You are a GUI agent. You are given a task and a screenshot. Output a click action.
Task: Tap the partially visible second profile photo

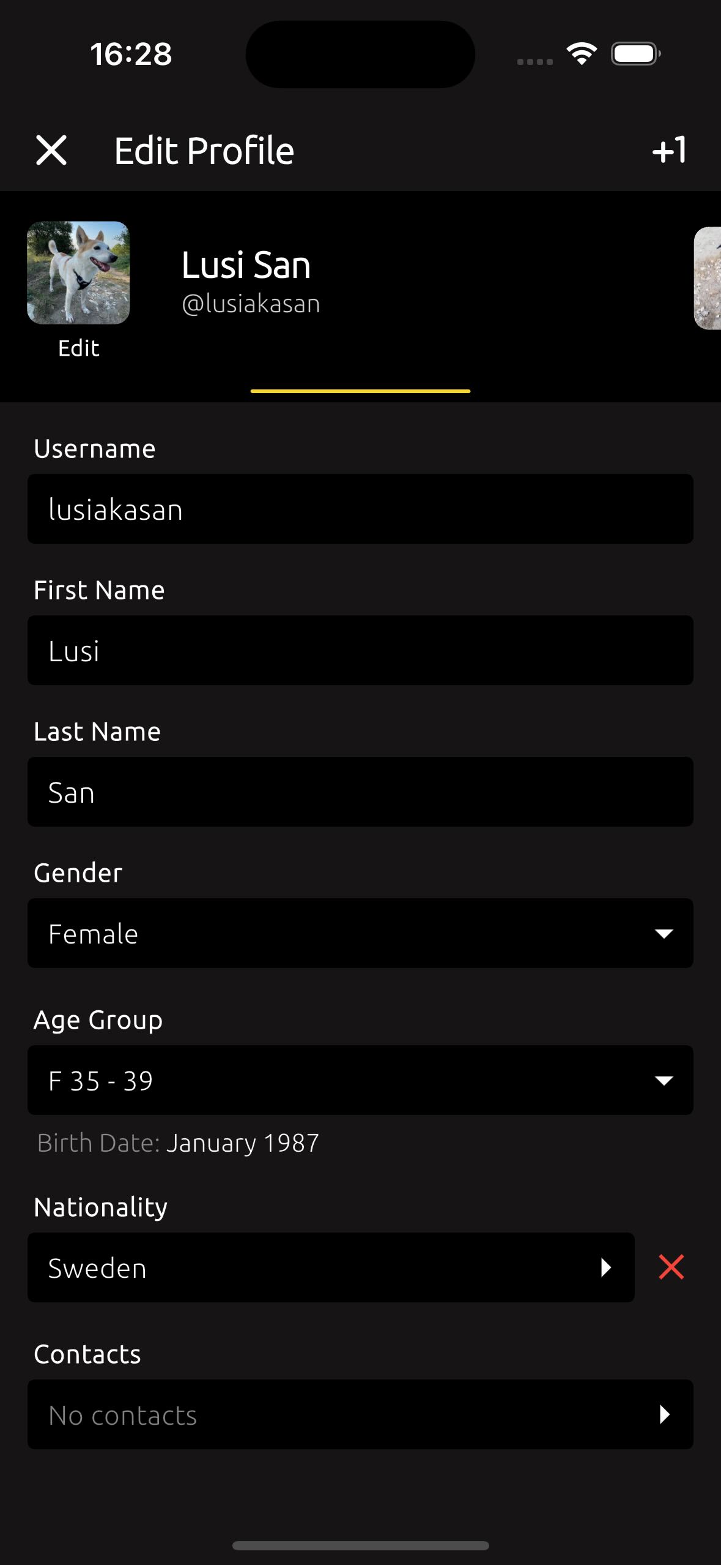[708, 279]
